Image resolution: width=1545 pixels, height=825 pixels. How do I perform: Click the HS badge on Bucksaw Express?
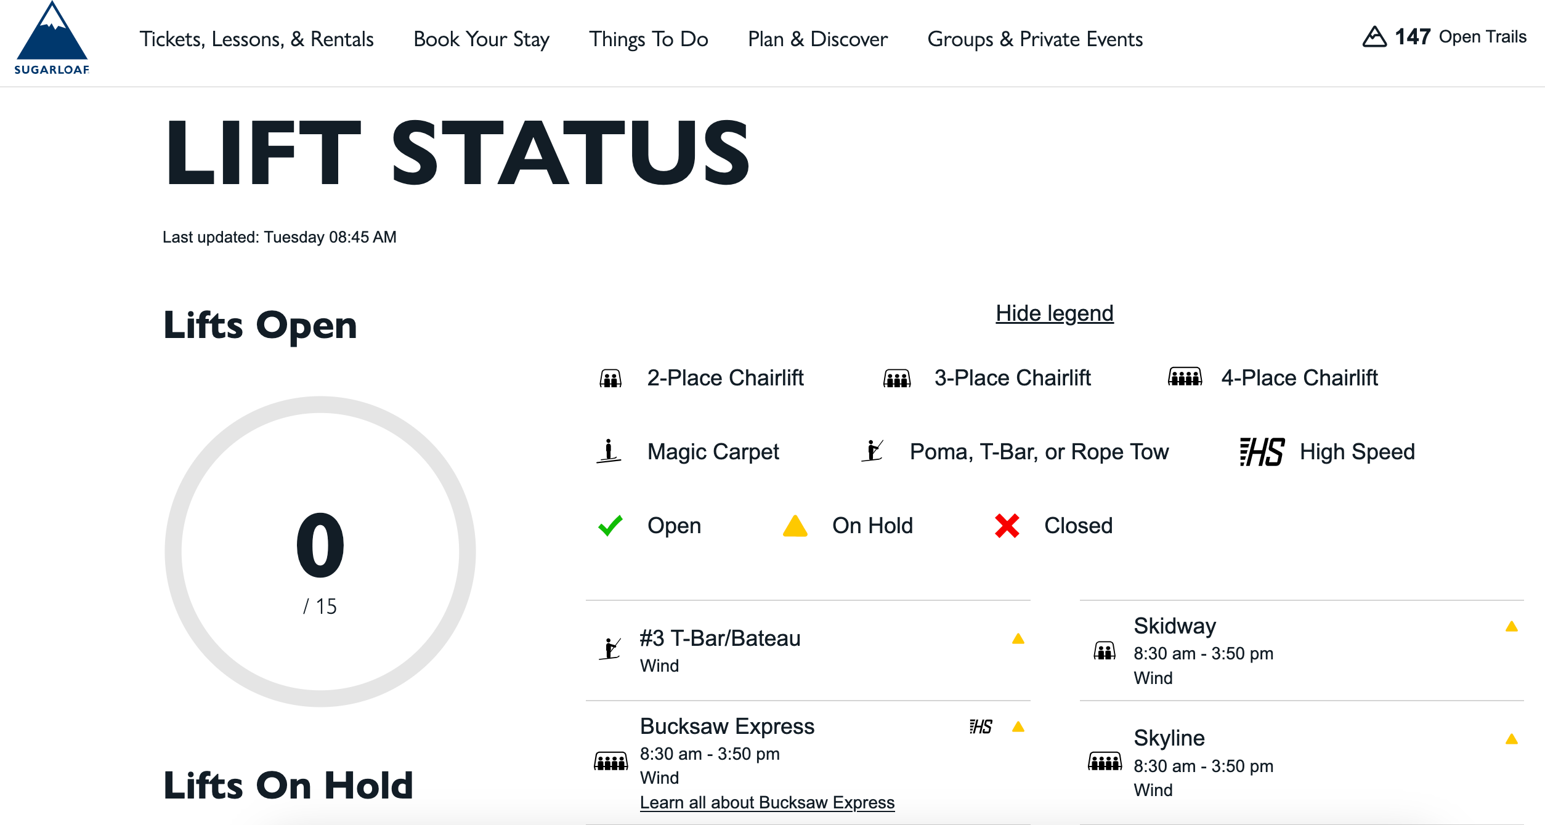(981, 727)
